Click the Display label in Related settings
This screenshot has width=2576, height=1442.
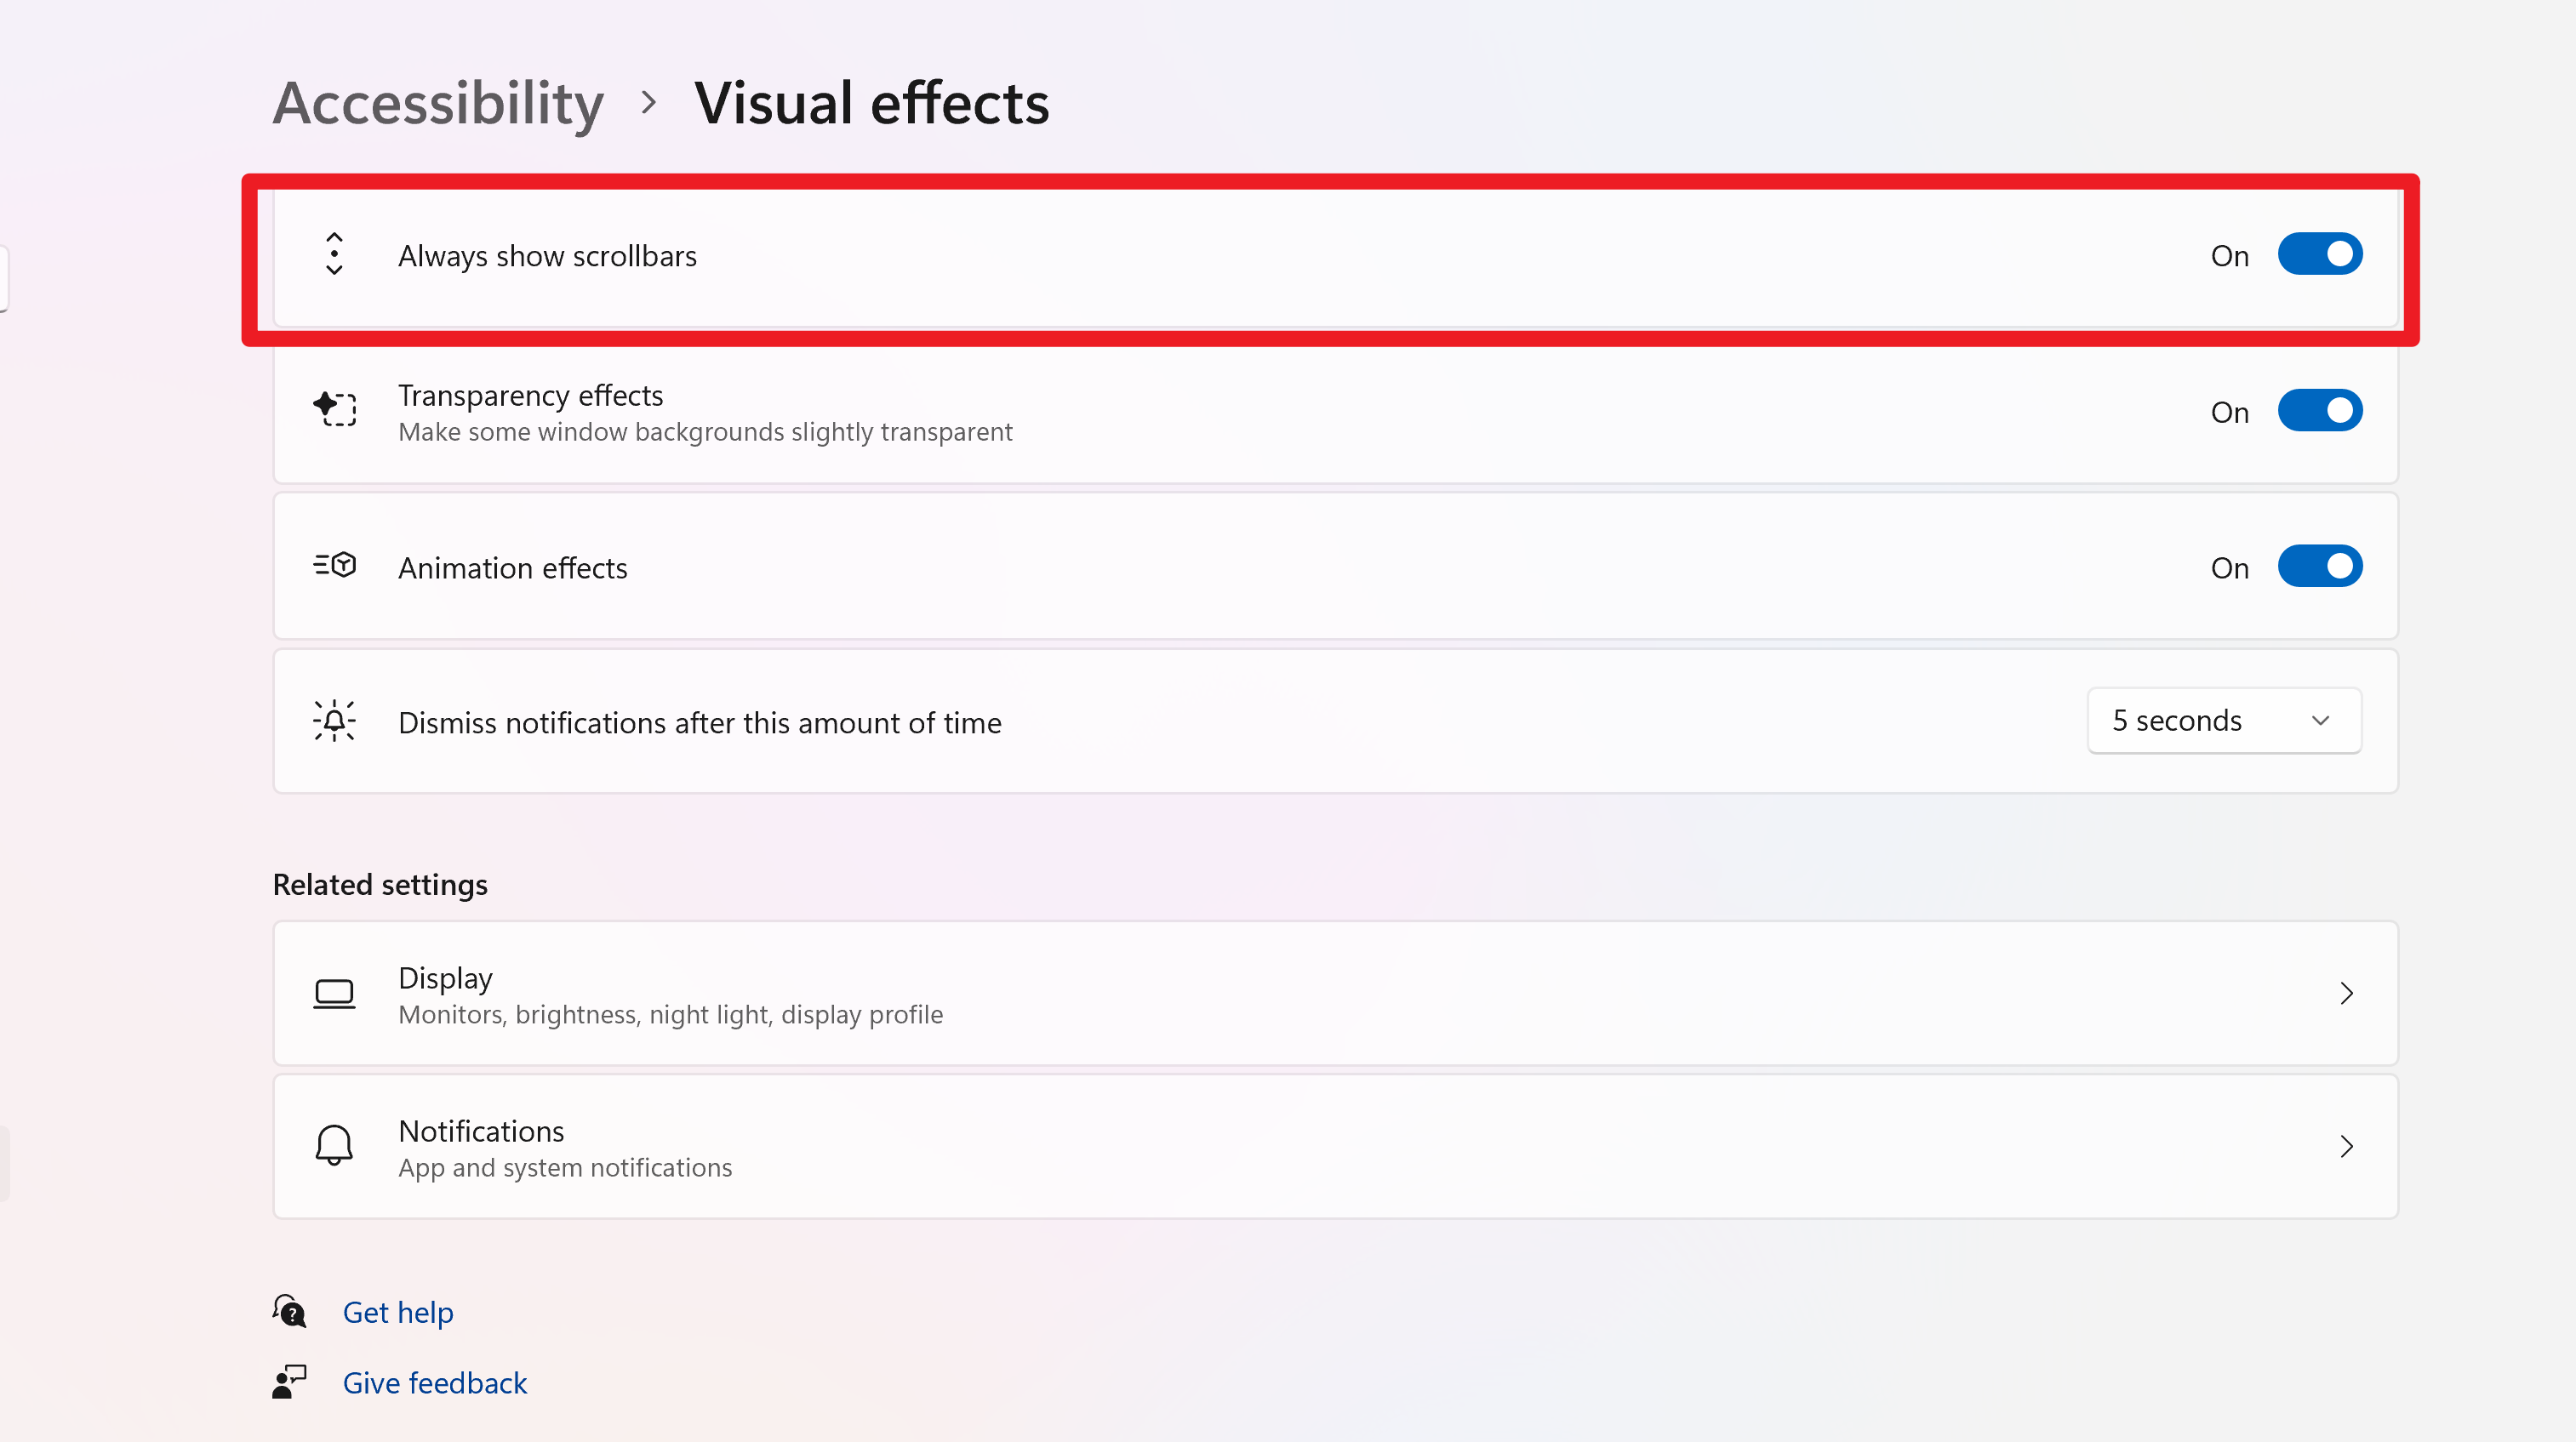(445, 978)
